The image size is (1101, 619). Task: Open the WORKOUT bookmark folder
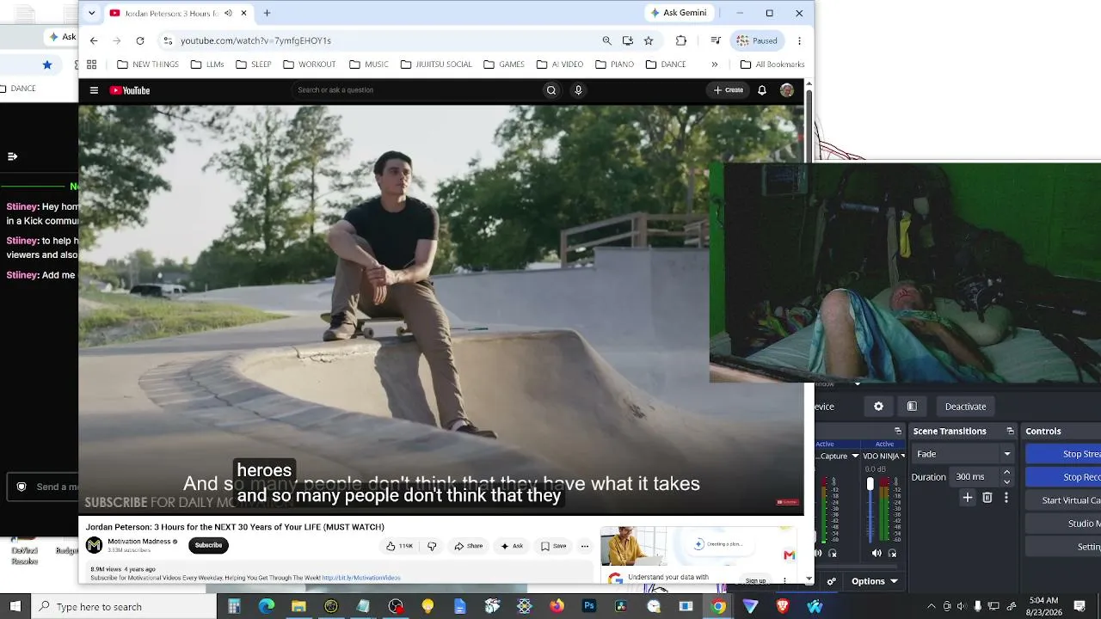tap(309, 64)
